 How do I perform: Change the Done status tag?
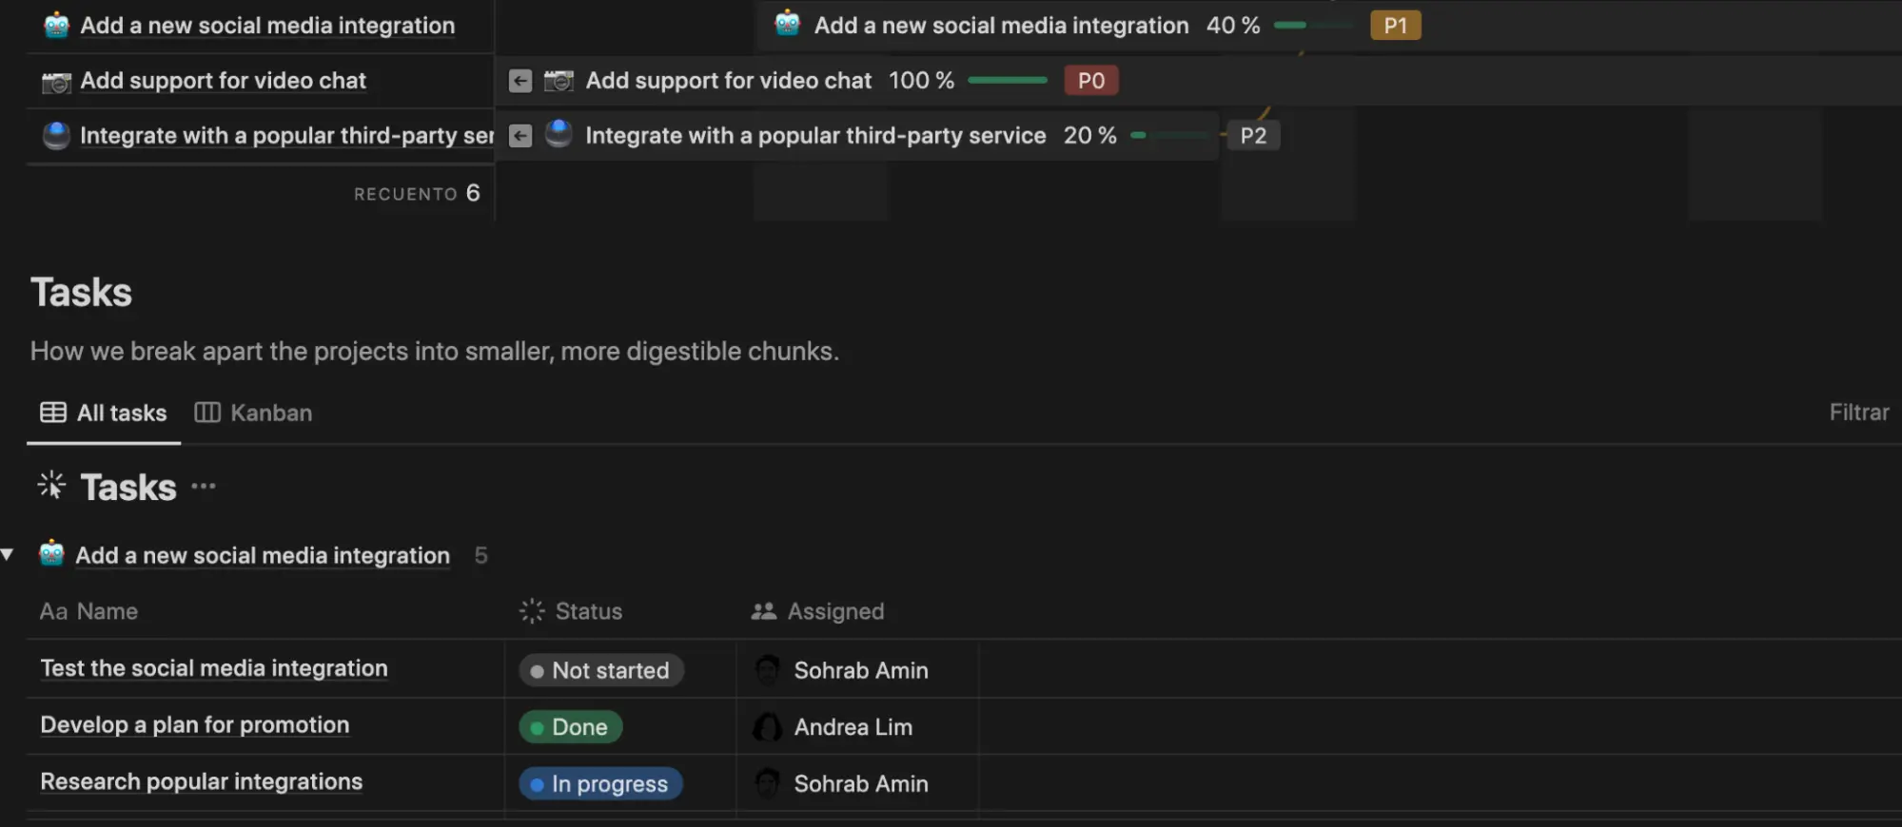pos(570,727)
